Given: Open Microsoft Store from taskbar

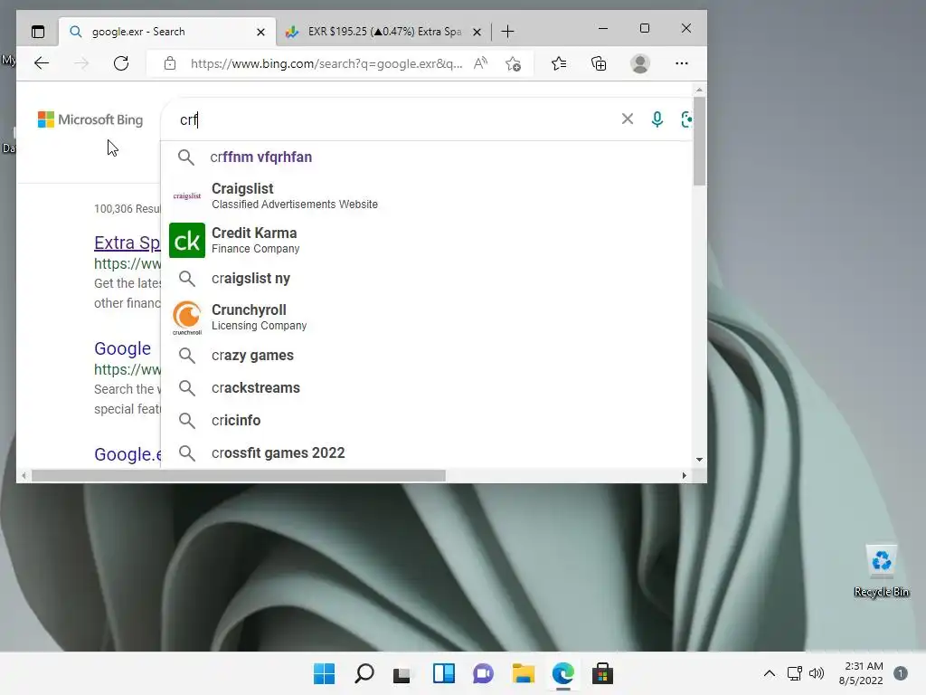Looking at the screenshot, I should [603, 673].
